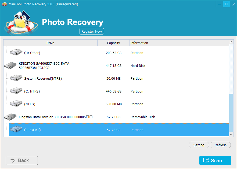Select the unlabeled (NTFS) partition

point(116,104)
